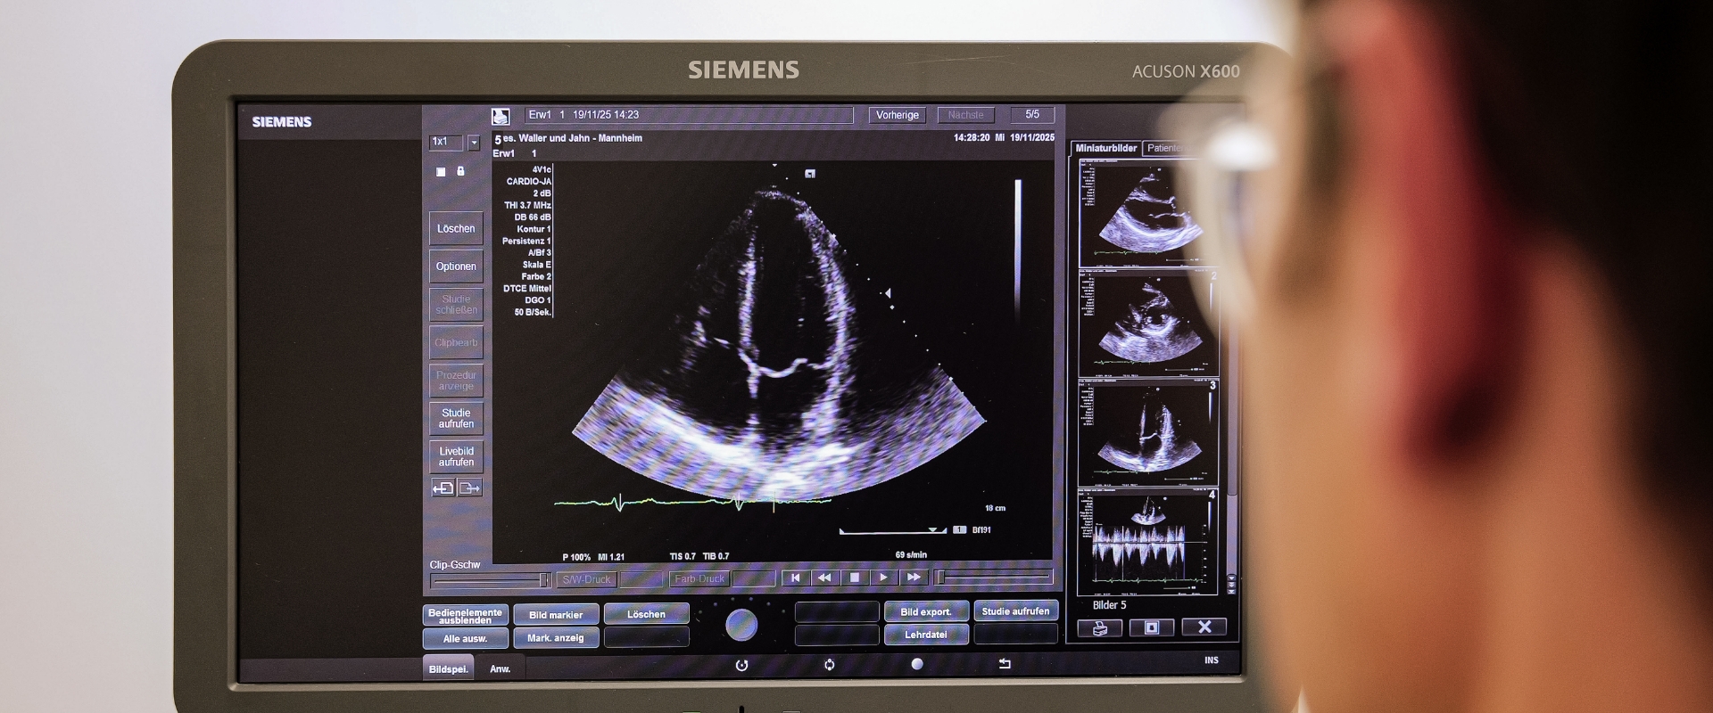Viewport: 1713px width, 713px height.
Task: Open the Miniaturbilder tab
Action: click(x=1106, y=148)
